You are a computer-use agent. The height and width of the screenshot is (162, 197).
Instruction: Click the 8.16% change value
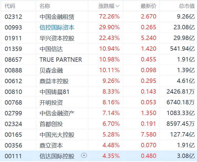tap(111, 102)
